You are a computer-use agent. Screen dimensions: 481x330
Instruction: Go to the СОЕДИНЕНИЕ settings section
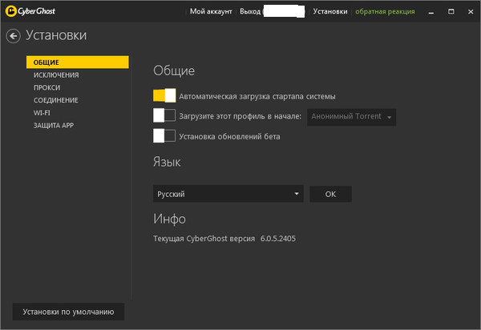tap(56, 100)
